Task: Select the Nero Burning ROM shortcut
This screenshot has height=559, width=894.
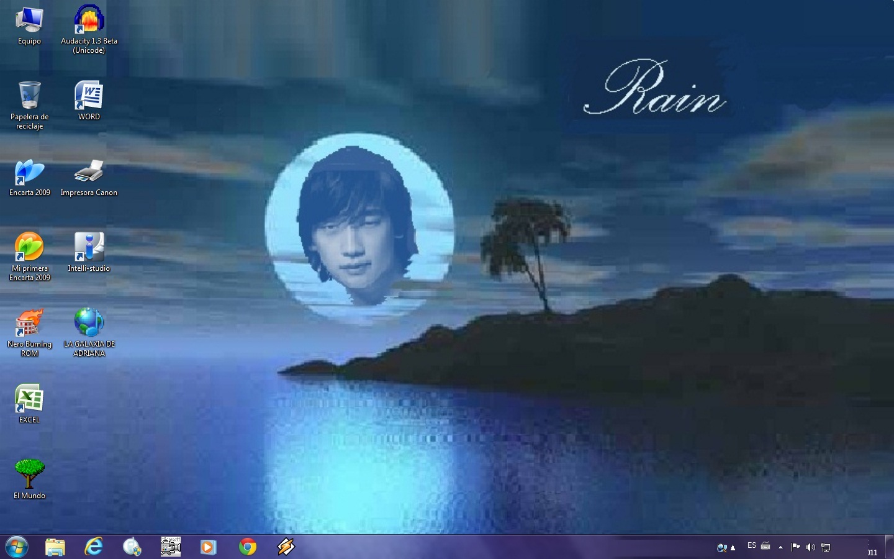Action: [29, 323]
